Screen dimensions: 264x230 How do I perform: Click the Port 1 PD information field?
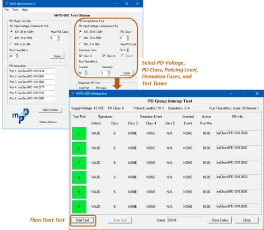point(36,71)
